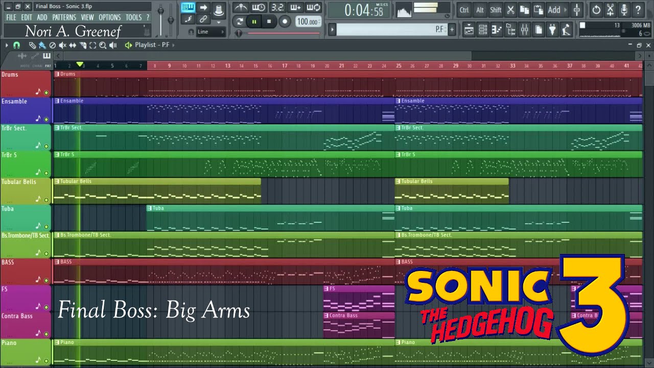
Task: Click the help question mark button
Action: coord(638,10)
